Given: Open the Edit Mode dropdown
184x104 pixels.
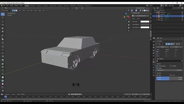Looking at the screenshot, I should point(6,10).
